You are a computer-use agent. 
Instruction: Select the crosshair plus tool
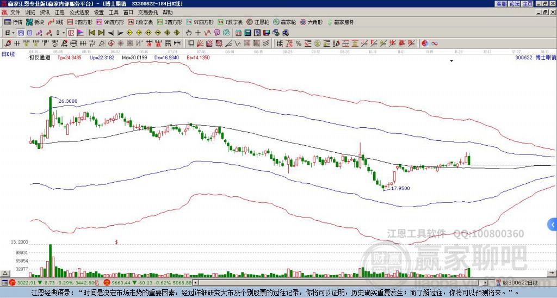[198, 33]
